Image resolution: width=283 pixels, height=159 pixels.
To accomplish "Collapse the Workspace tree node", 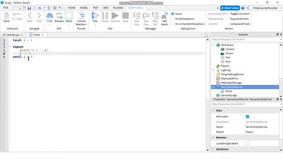I will pyautogui.click(x=213, y=45).
